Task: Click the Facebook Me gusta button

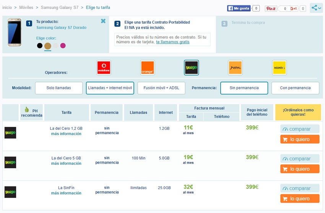Action: 239,8
